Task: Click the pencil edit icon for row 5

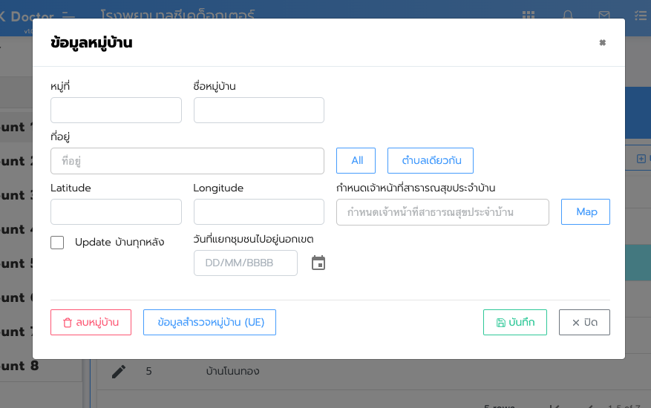Action: [119, 371]
